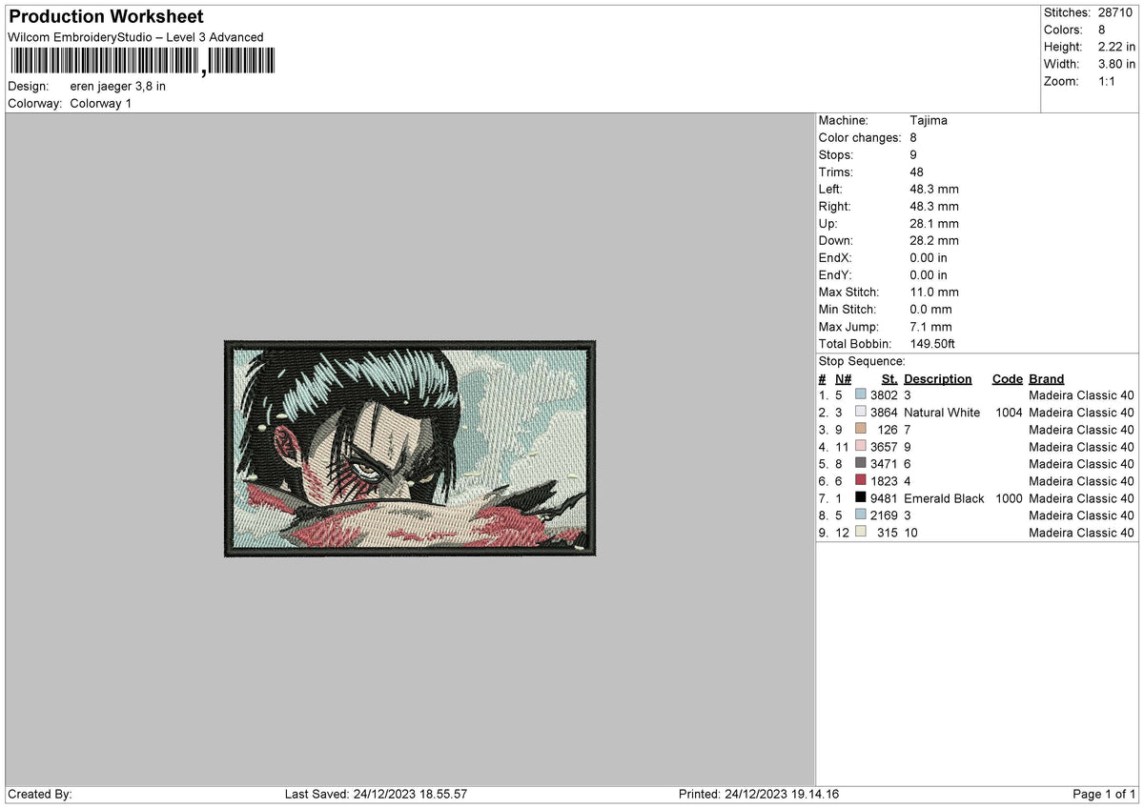
Task: Click the Min Stitch value 0.0 mm
Action: 931,310
